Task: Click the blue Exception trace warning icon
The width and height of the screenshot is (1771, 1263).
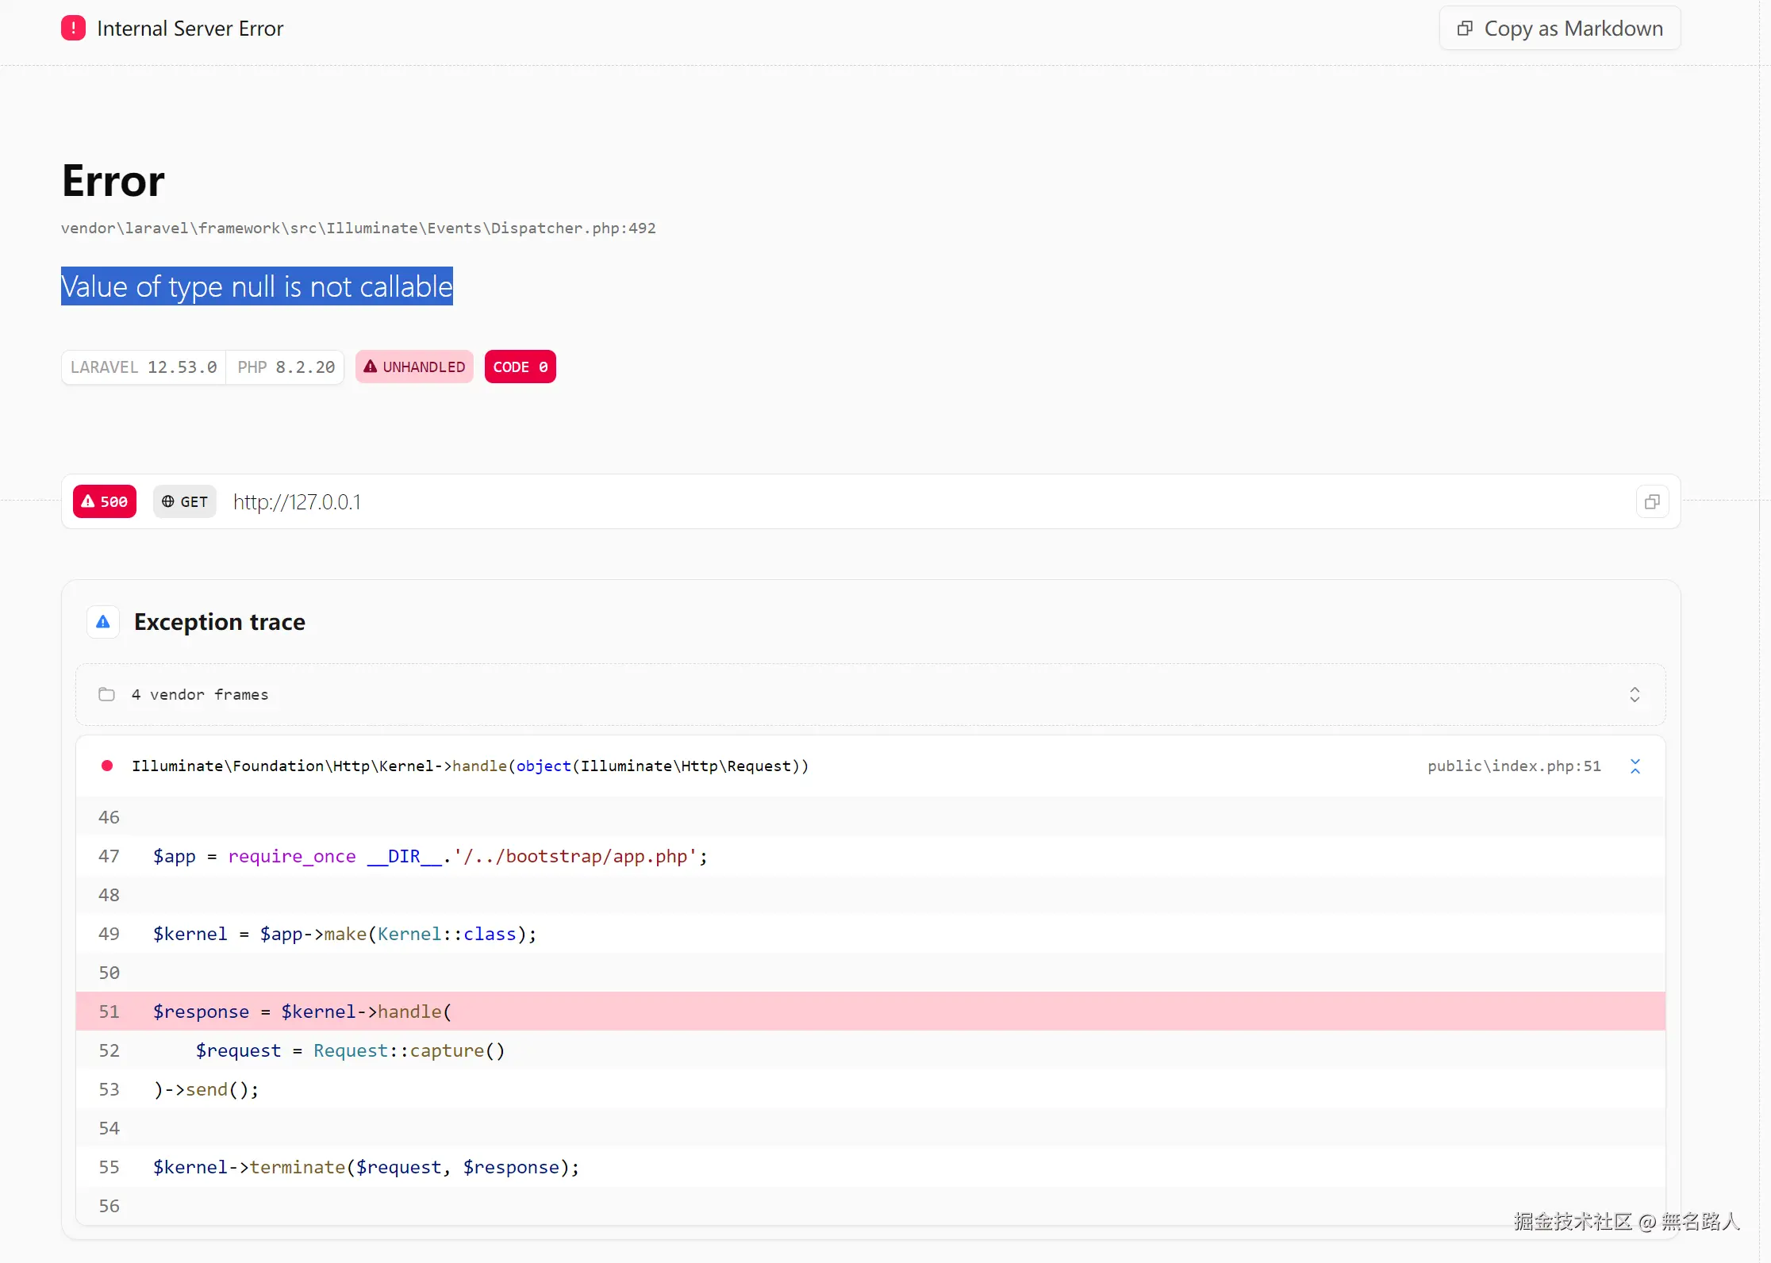Action: 103,622
